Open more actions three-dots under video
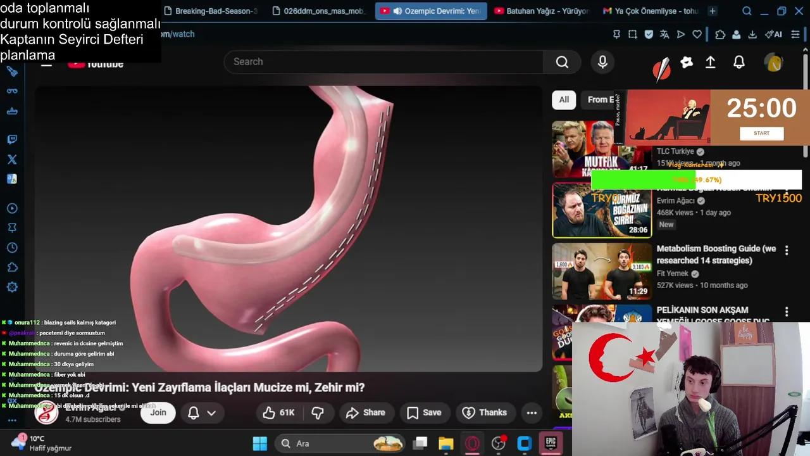 pyautogui.click(x=532, y=412)
